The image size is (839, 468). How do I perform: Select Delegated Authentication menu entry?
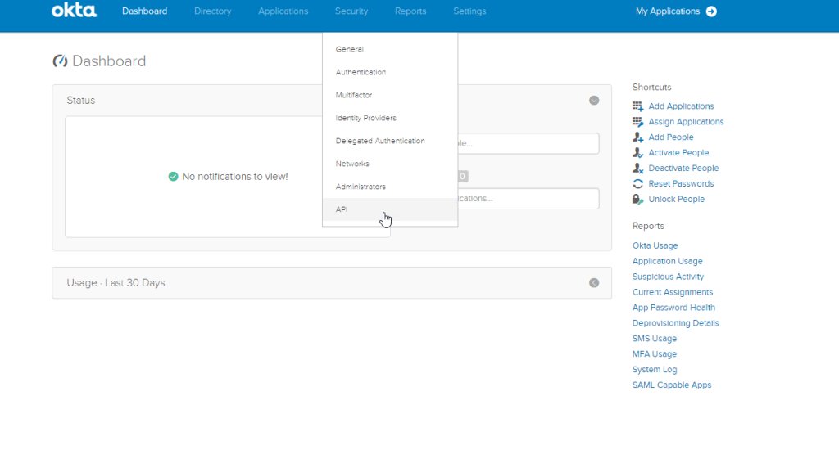[x=390, y=141]
